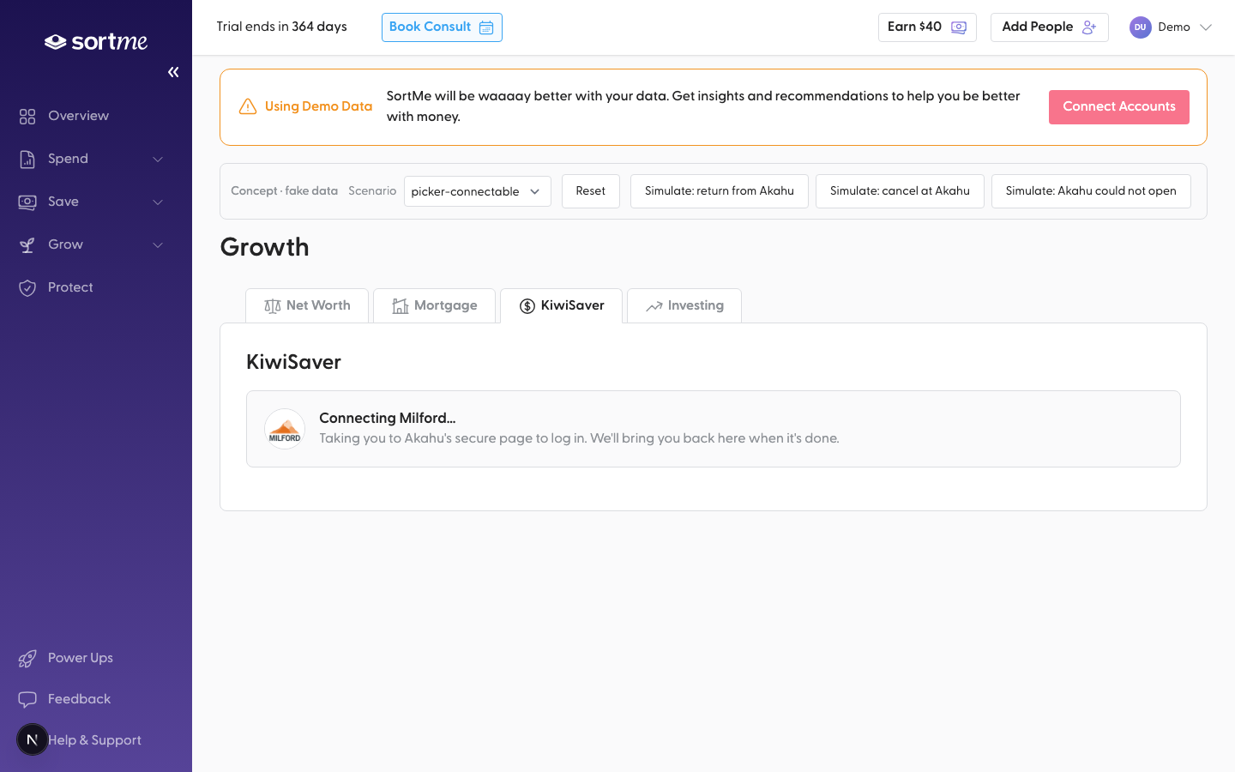
Task: Switch to the Net Worth tab
Action: [x=307, y=305]
